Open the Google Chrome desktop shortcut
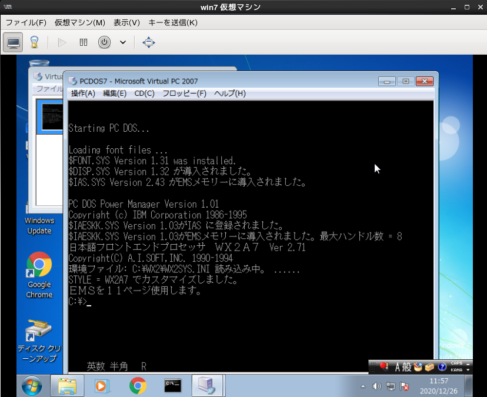Image resolution: width=487 pixels, height=397 pixels. pyautogui.click(x=39, y=275)
